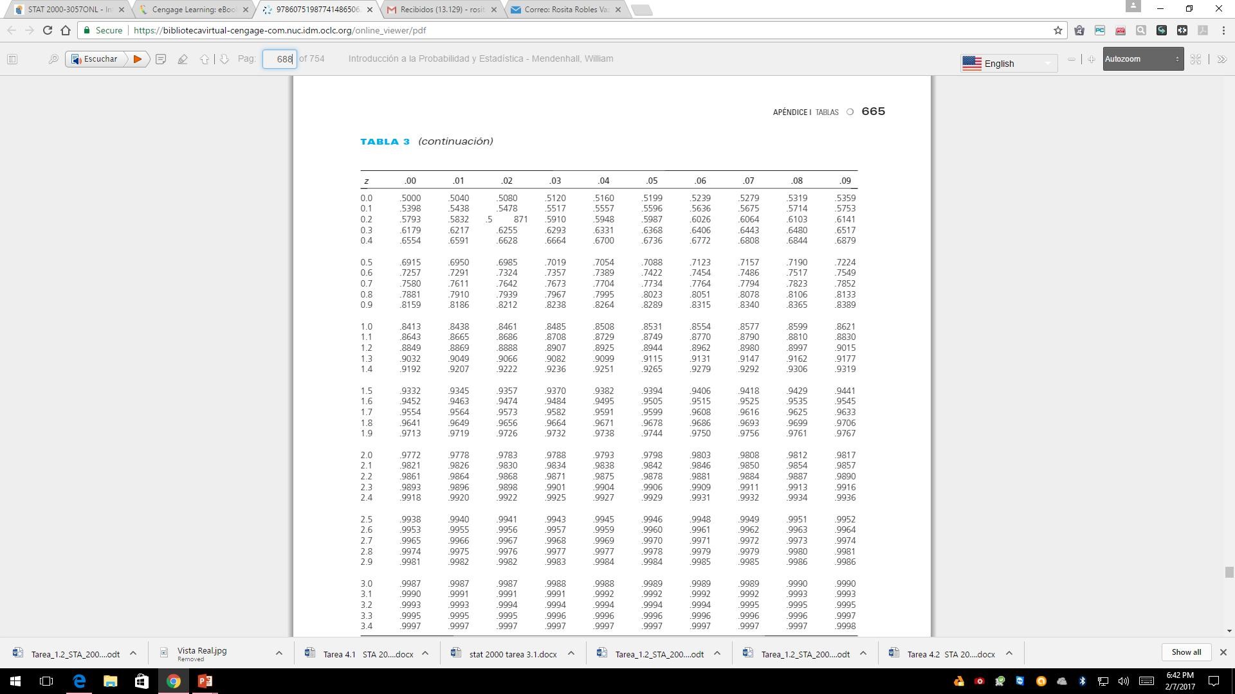The height and width of the screenshot is (694, 1235).
Task: Select the sticky note annotation tool
Action: (x=160, y=58)
